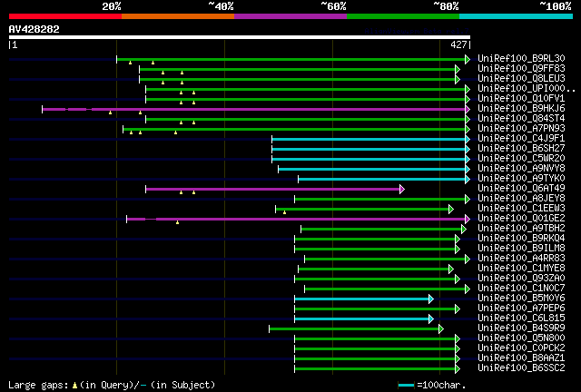581x392 pixels.
Task: Click the green arrowhead ending B4S9R9 alignment
Action: [x=441, y=329]
